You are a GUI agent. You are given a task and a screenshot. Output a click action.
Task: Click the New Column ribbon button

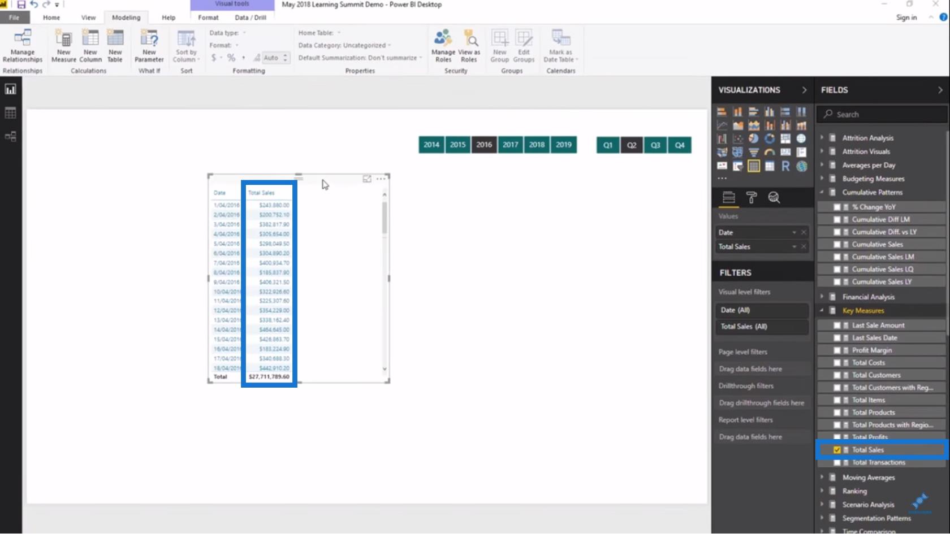click(x=90, y=46)
